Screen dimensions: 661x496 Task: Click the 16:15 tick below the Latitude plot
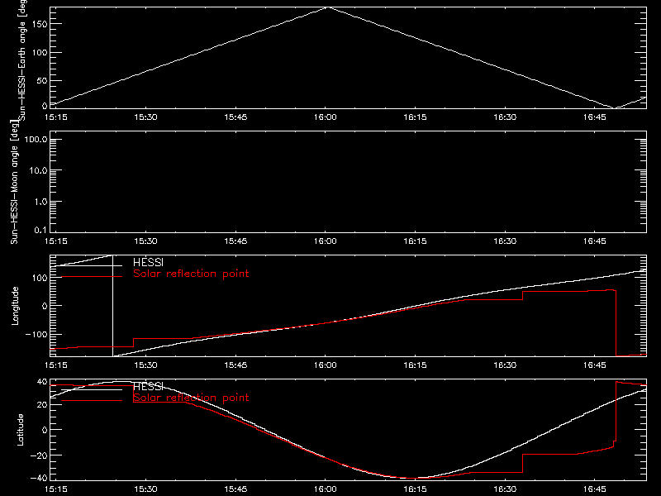tap(416, 489)
